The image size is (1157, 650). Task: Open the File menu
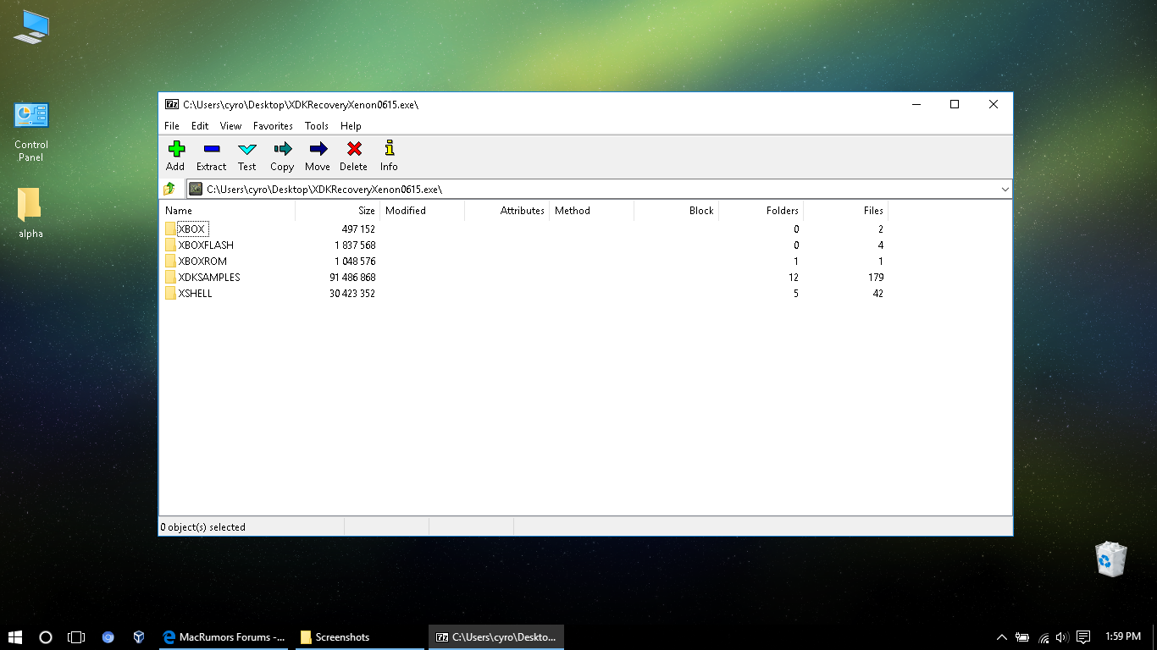click(172, 125)
